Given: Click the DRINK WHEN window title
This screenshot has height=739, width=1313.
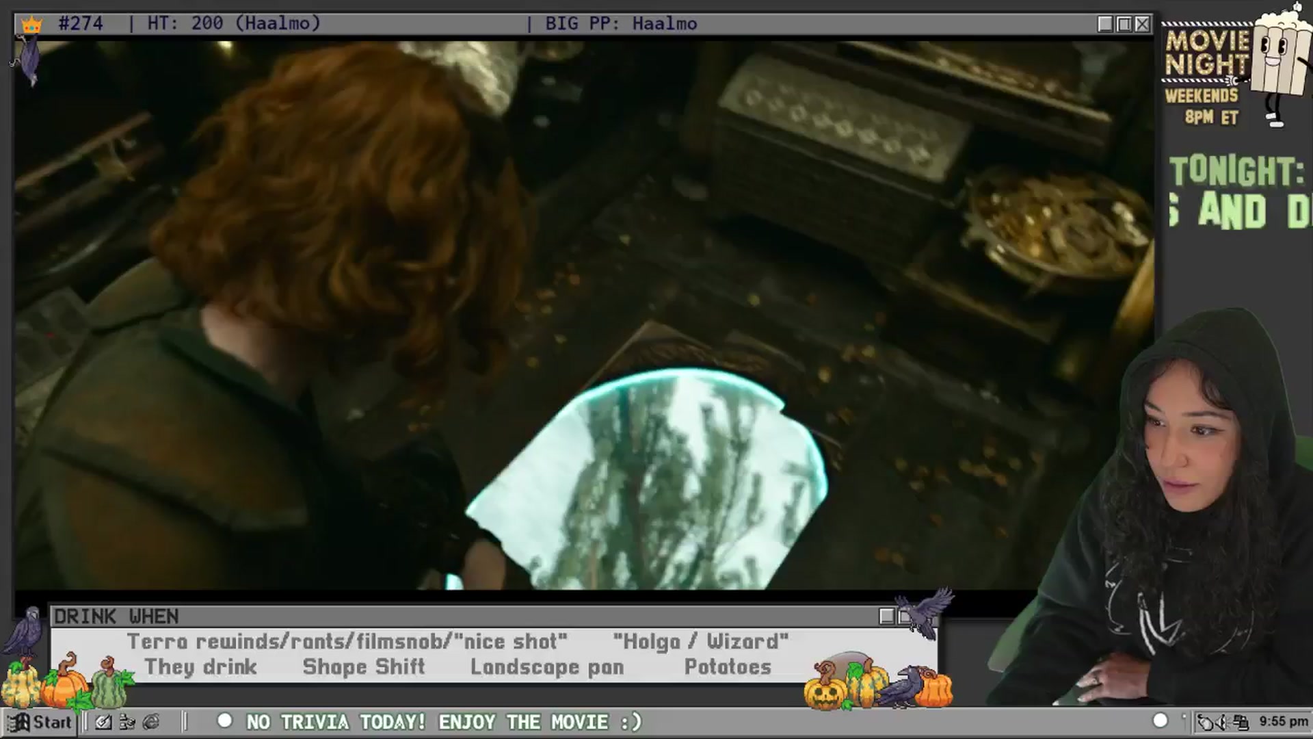Looking at the screenshot, I should click(x=116, y=617).
